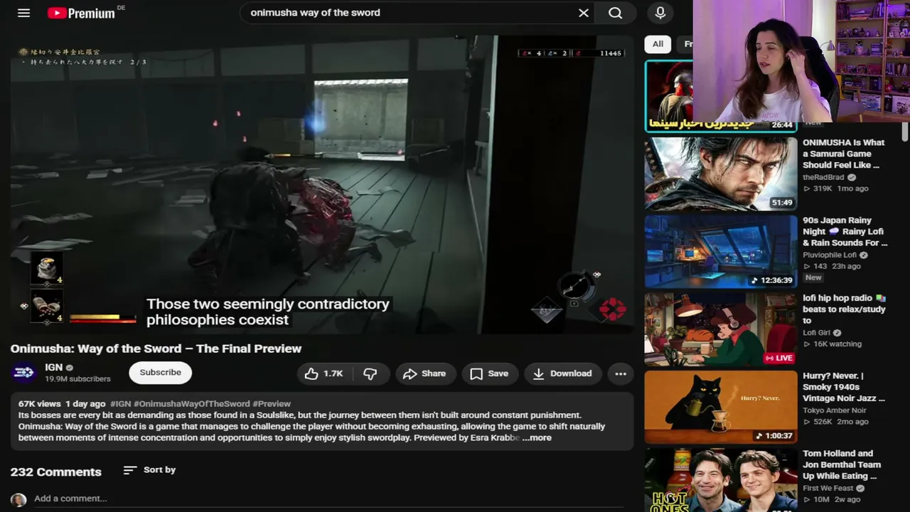Open the theRadBrad ONIMUSHA video thumbnail

pyautogui.click(x=721, y=174)
